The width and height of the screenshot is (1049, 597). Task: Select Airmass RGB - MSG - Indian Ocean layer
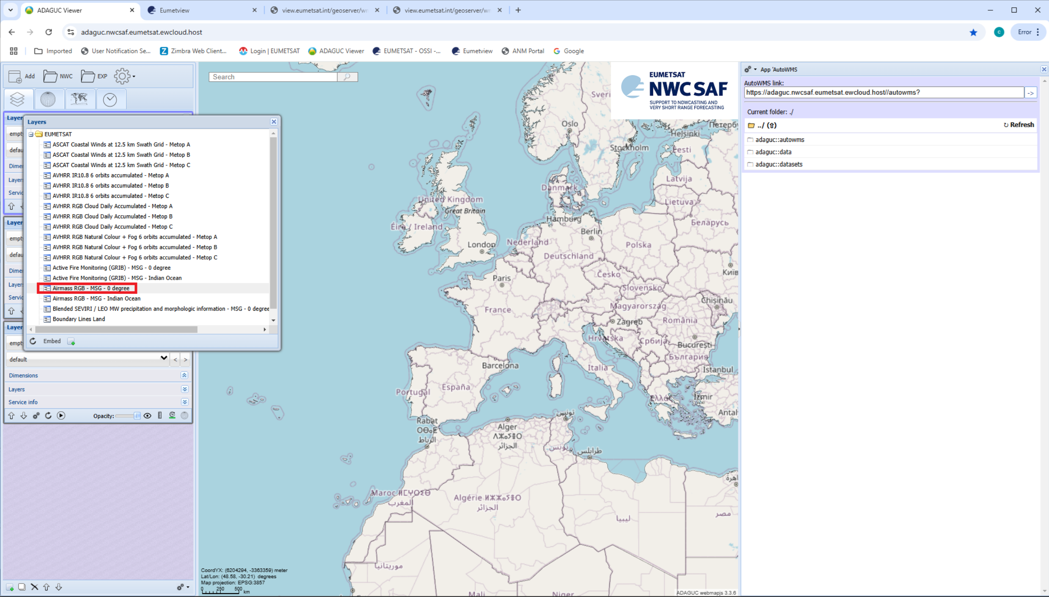(x=97, y=298)
